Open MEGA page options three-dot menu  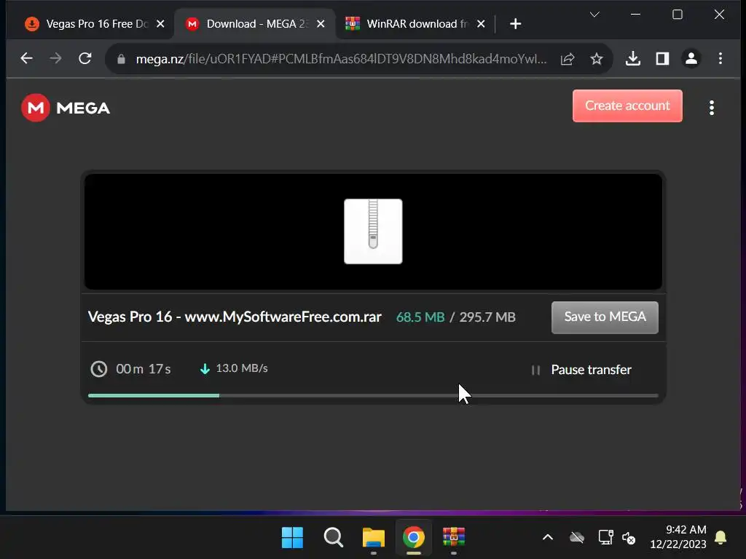point(712,108)
